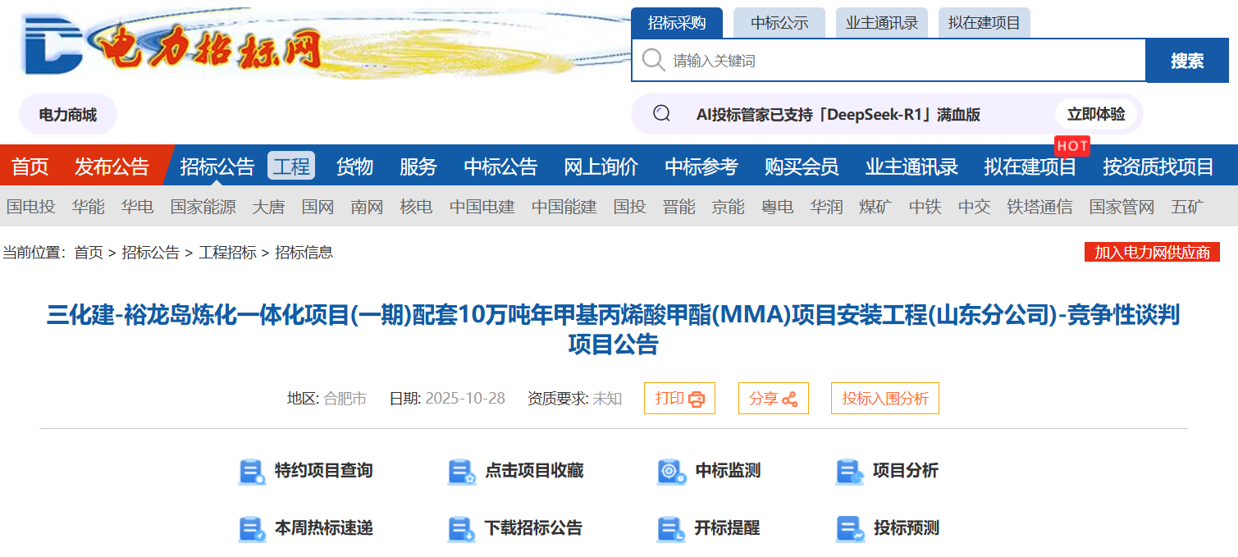Screen dimensions: 1238x557
Task: Select the 投标预测 prediction icon
Action: [848, 529]
